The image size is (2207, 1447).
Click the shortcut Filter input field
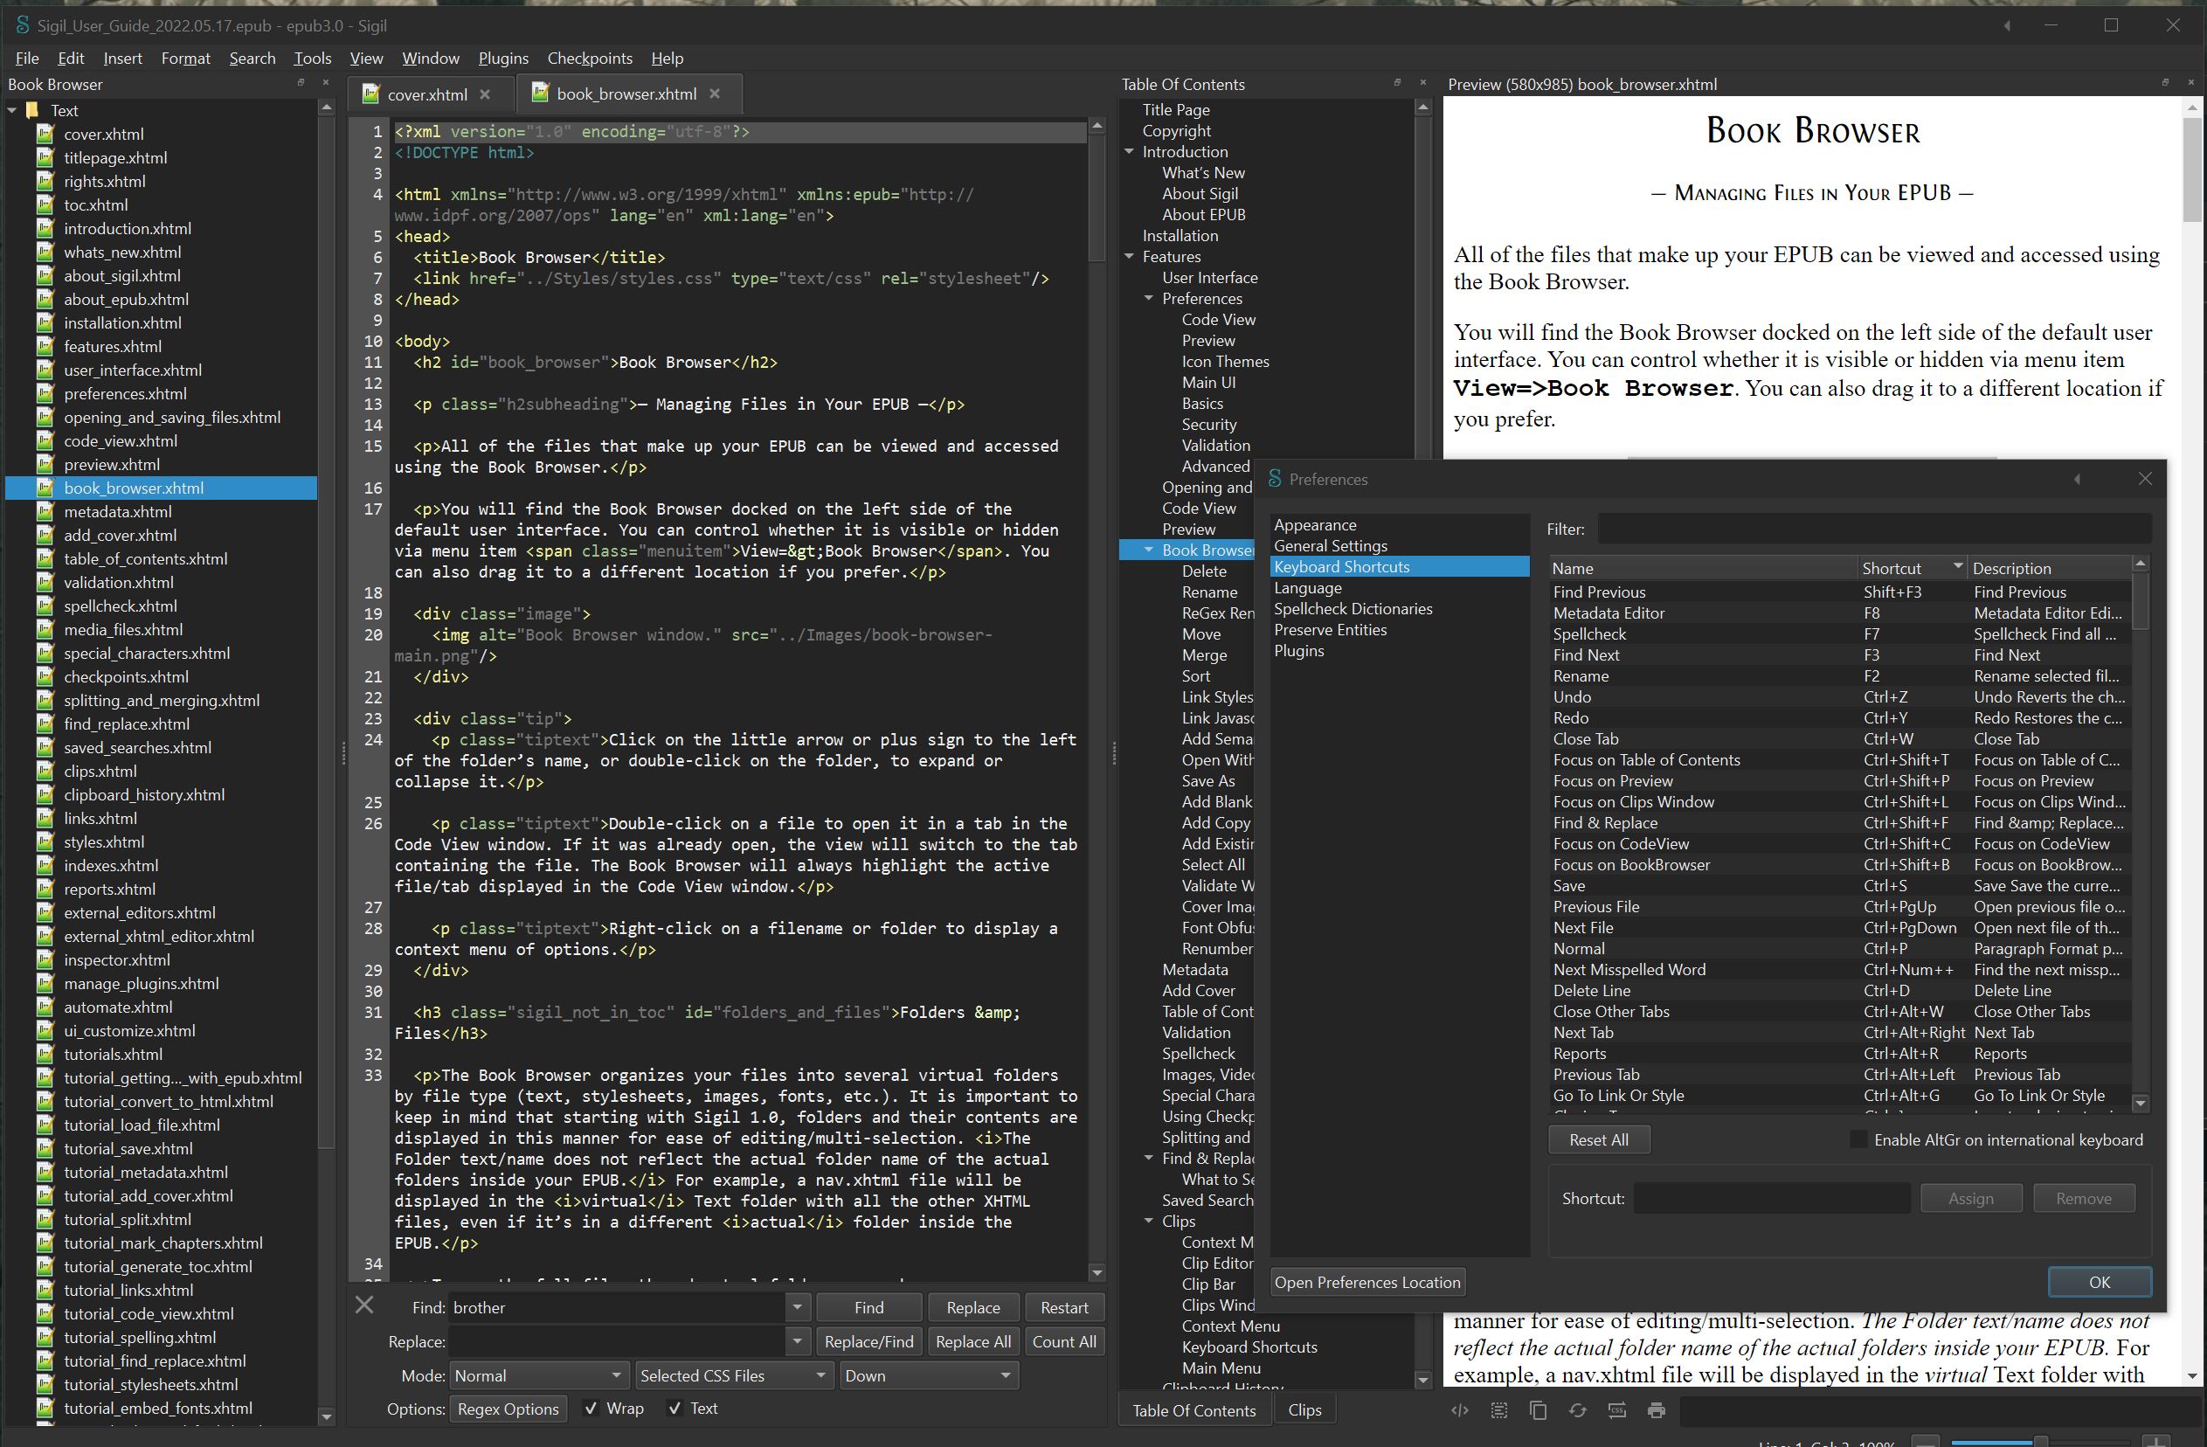click(x=1873, y=529)
